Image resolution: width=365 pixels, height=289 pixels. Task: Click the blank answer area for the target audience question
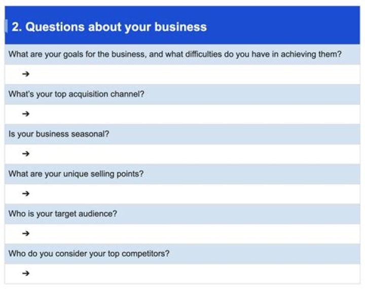coord(193,233)
